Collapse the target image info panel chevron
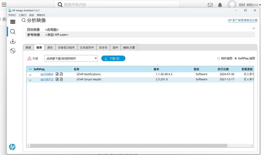Screen dimensions: 261x155 (x=253, y=29)
